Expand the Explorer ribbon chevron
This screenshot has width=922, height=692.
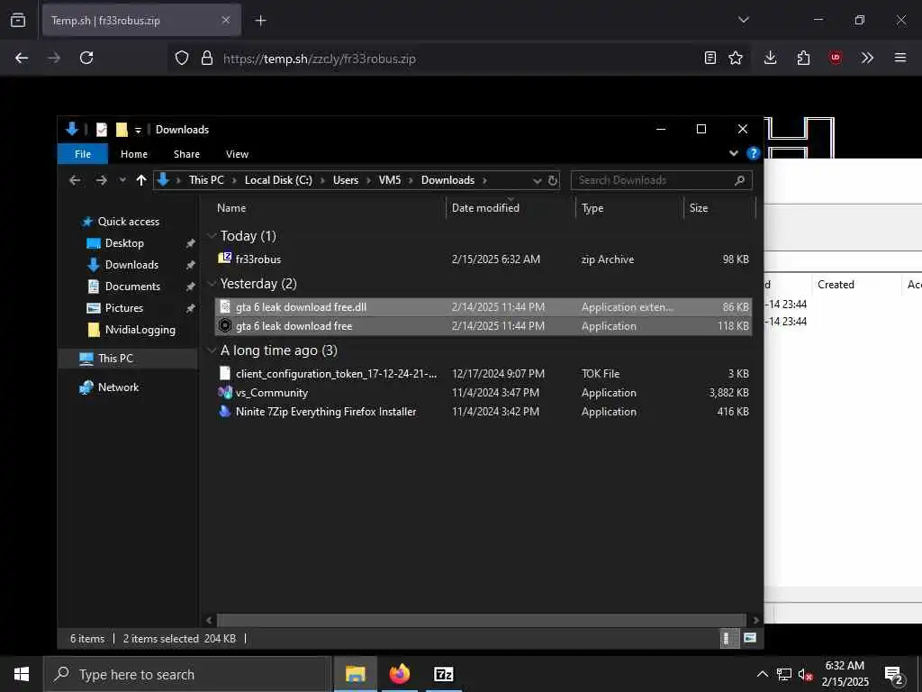pyautogui.click(x=733, y=153)
